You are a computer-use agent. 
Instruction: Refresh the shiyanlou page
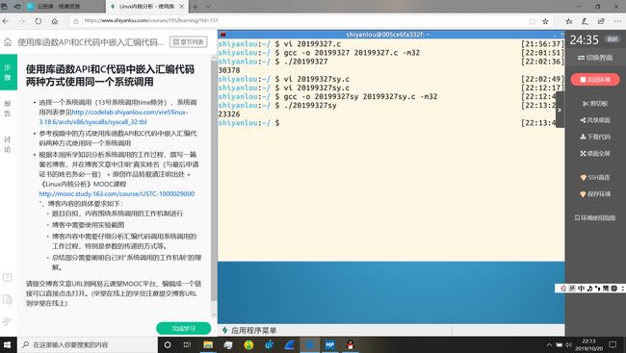click(39, 21)
